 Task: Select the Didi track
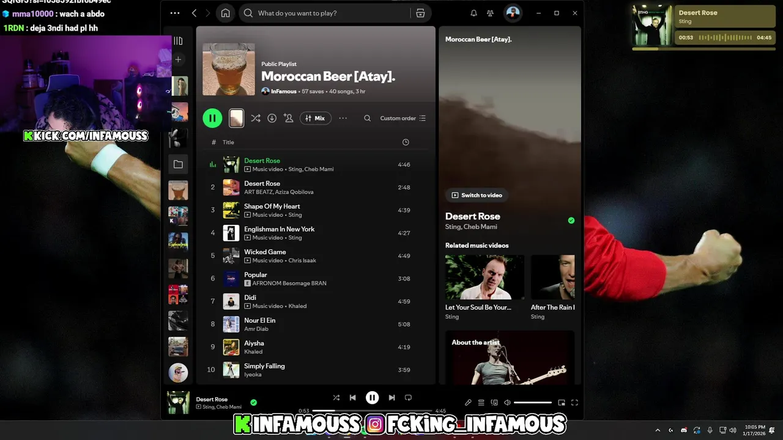[316, 301]
